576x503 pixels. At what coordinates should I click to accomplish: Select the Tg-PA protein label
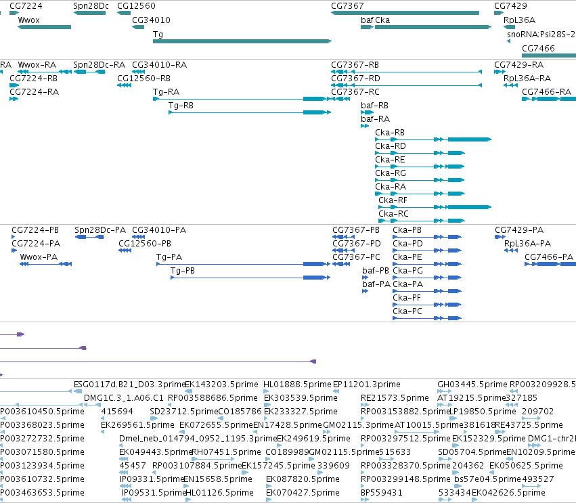click(x=169, y=257)
